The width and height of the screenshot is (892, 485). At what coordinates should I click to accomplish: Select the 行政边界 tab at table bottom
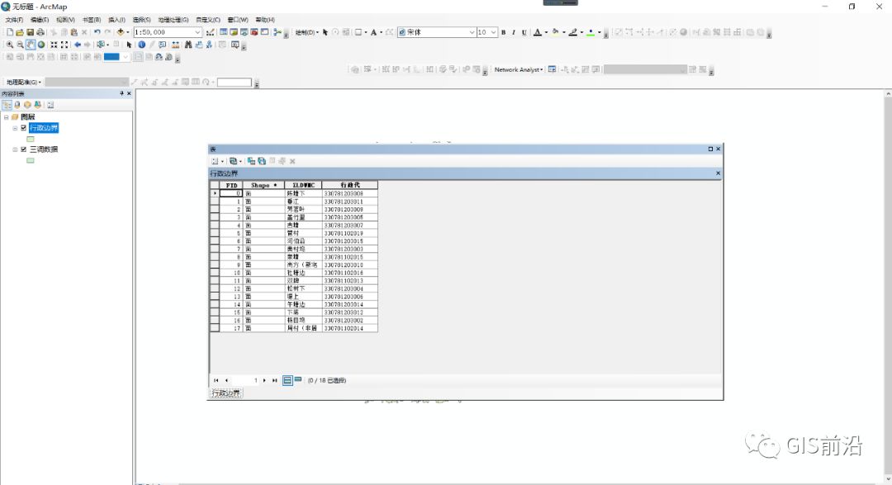tap(226, 392)
